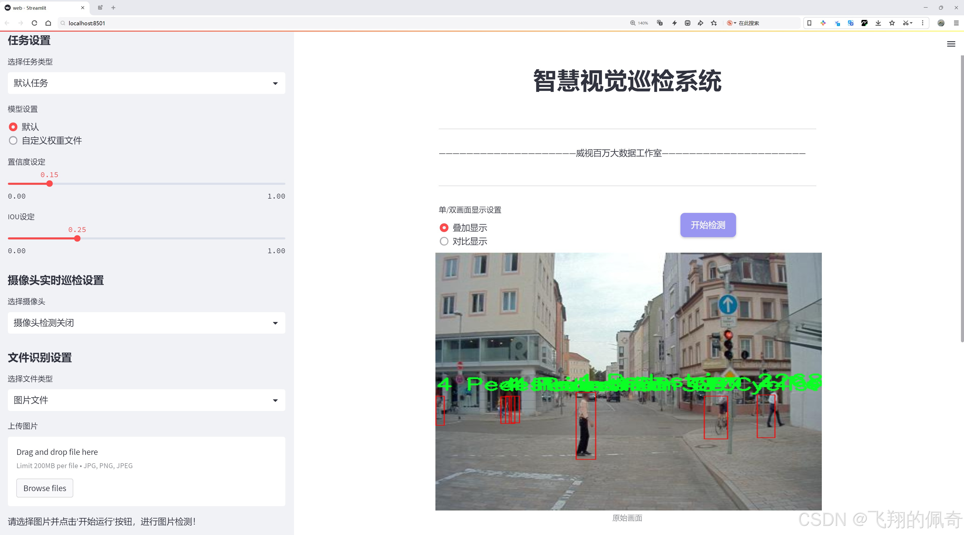Reload the localhost page

pyautogui.click(x=34, y=23)
